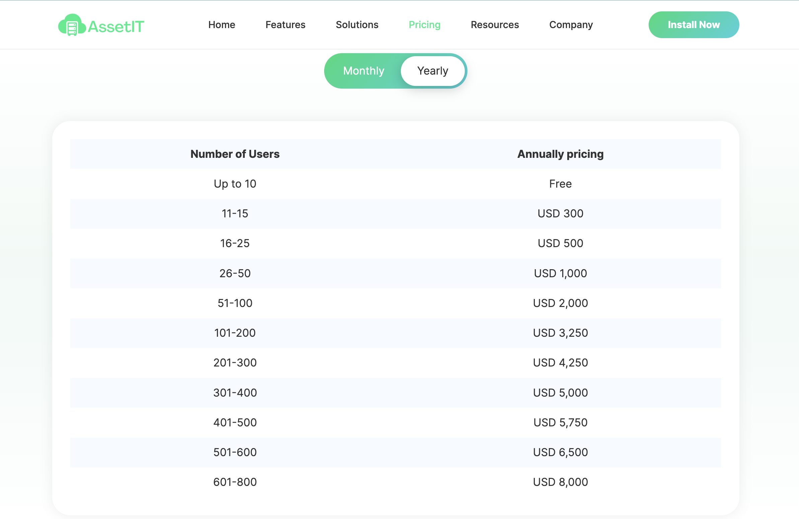Select the Up to 10 users row
The image size is (799, 519).
click(x=235, y=184)
